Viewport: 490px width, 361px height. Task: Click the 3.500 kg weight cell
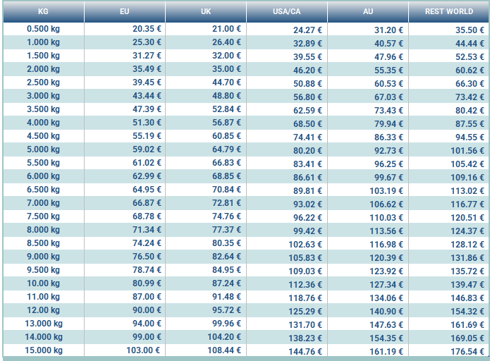[x=44, y=109]
